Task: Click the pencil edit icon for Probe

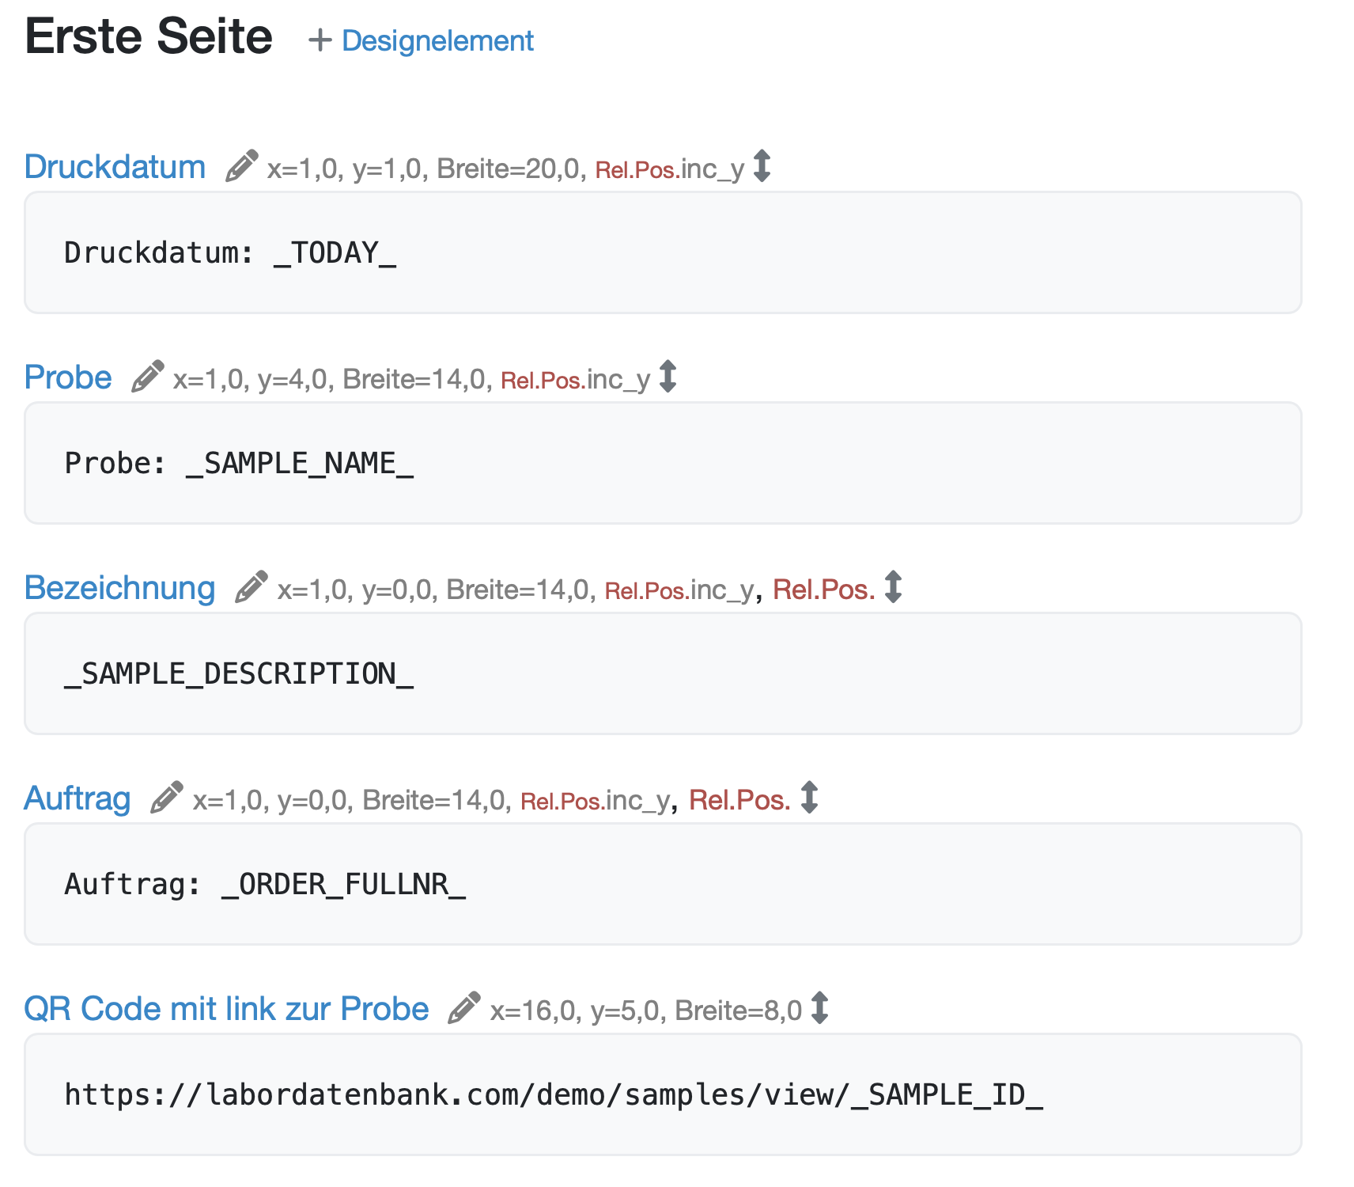Action: pyautogui.click(x=147, y=377)
